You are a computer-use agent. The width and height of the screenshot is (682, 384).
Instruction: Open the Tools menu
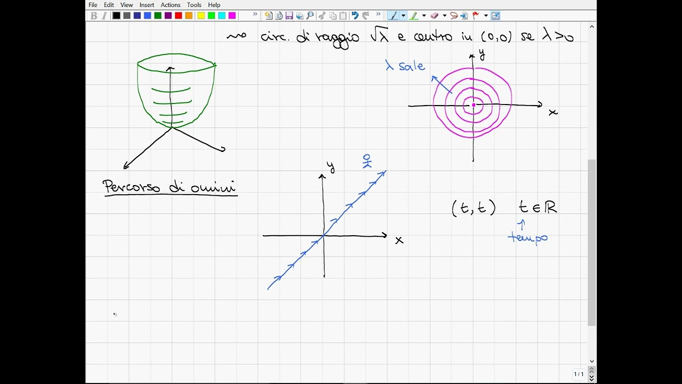pyautogui.click(x=194, y=5)
